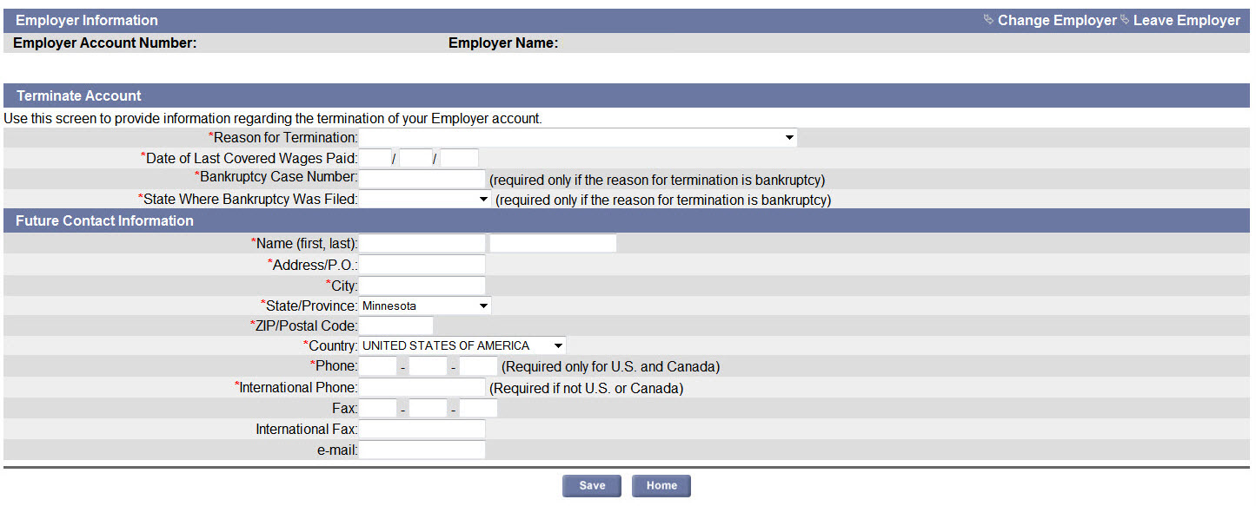Viewport: 1256px width, 506px height.
Task: Click the International Phone field
Action: point(422,387)
